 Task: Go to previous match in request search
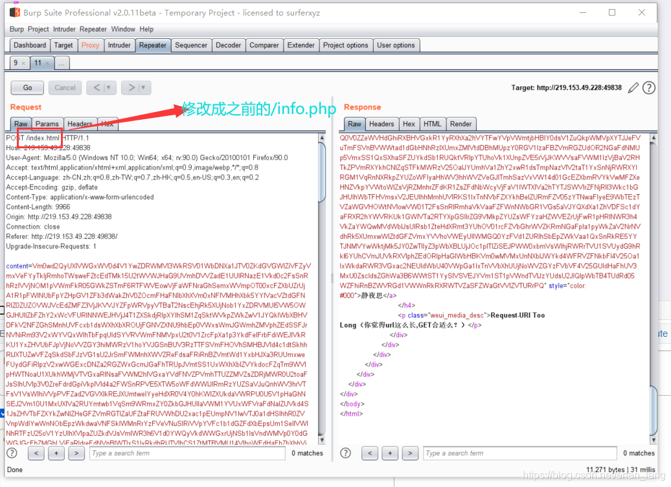(x=36, y=453)
